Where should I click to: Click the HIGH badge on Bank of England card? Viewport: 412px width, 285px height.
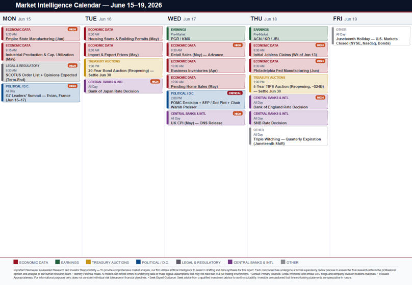click(320, 98)
